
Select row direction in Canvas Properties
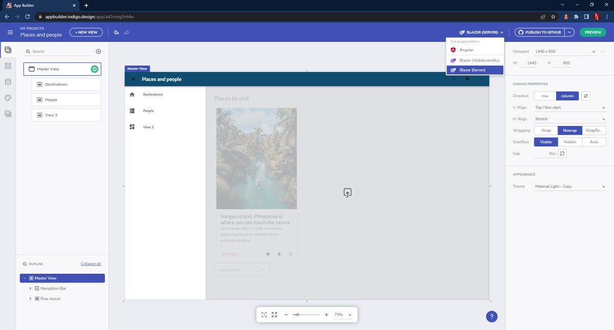(x=544, y=96)
